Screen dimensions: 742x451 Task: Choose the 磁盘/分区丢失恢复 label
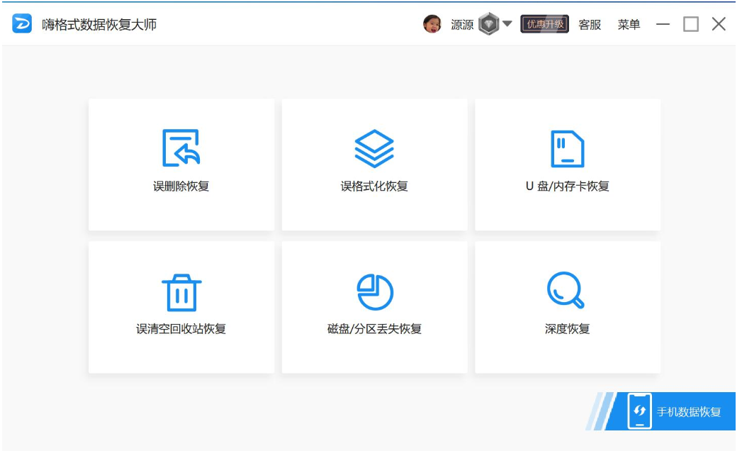click(x=374, y=329)
